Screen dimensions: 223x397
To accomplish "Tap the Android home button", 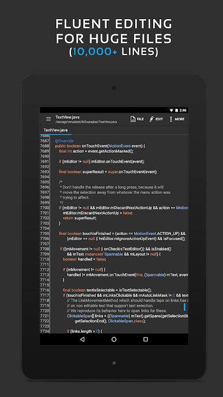I will (x=114, y=339).
